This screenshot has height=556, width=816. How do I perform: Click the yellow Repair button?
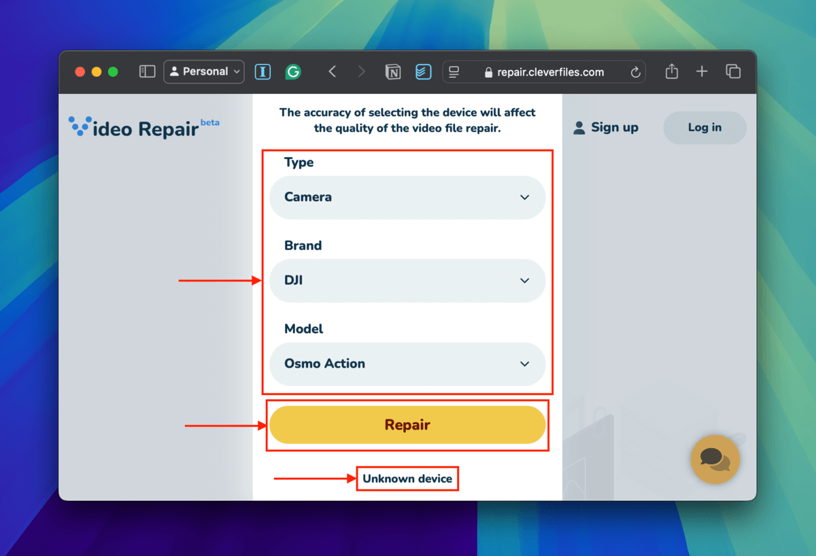[407, 425]
